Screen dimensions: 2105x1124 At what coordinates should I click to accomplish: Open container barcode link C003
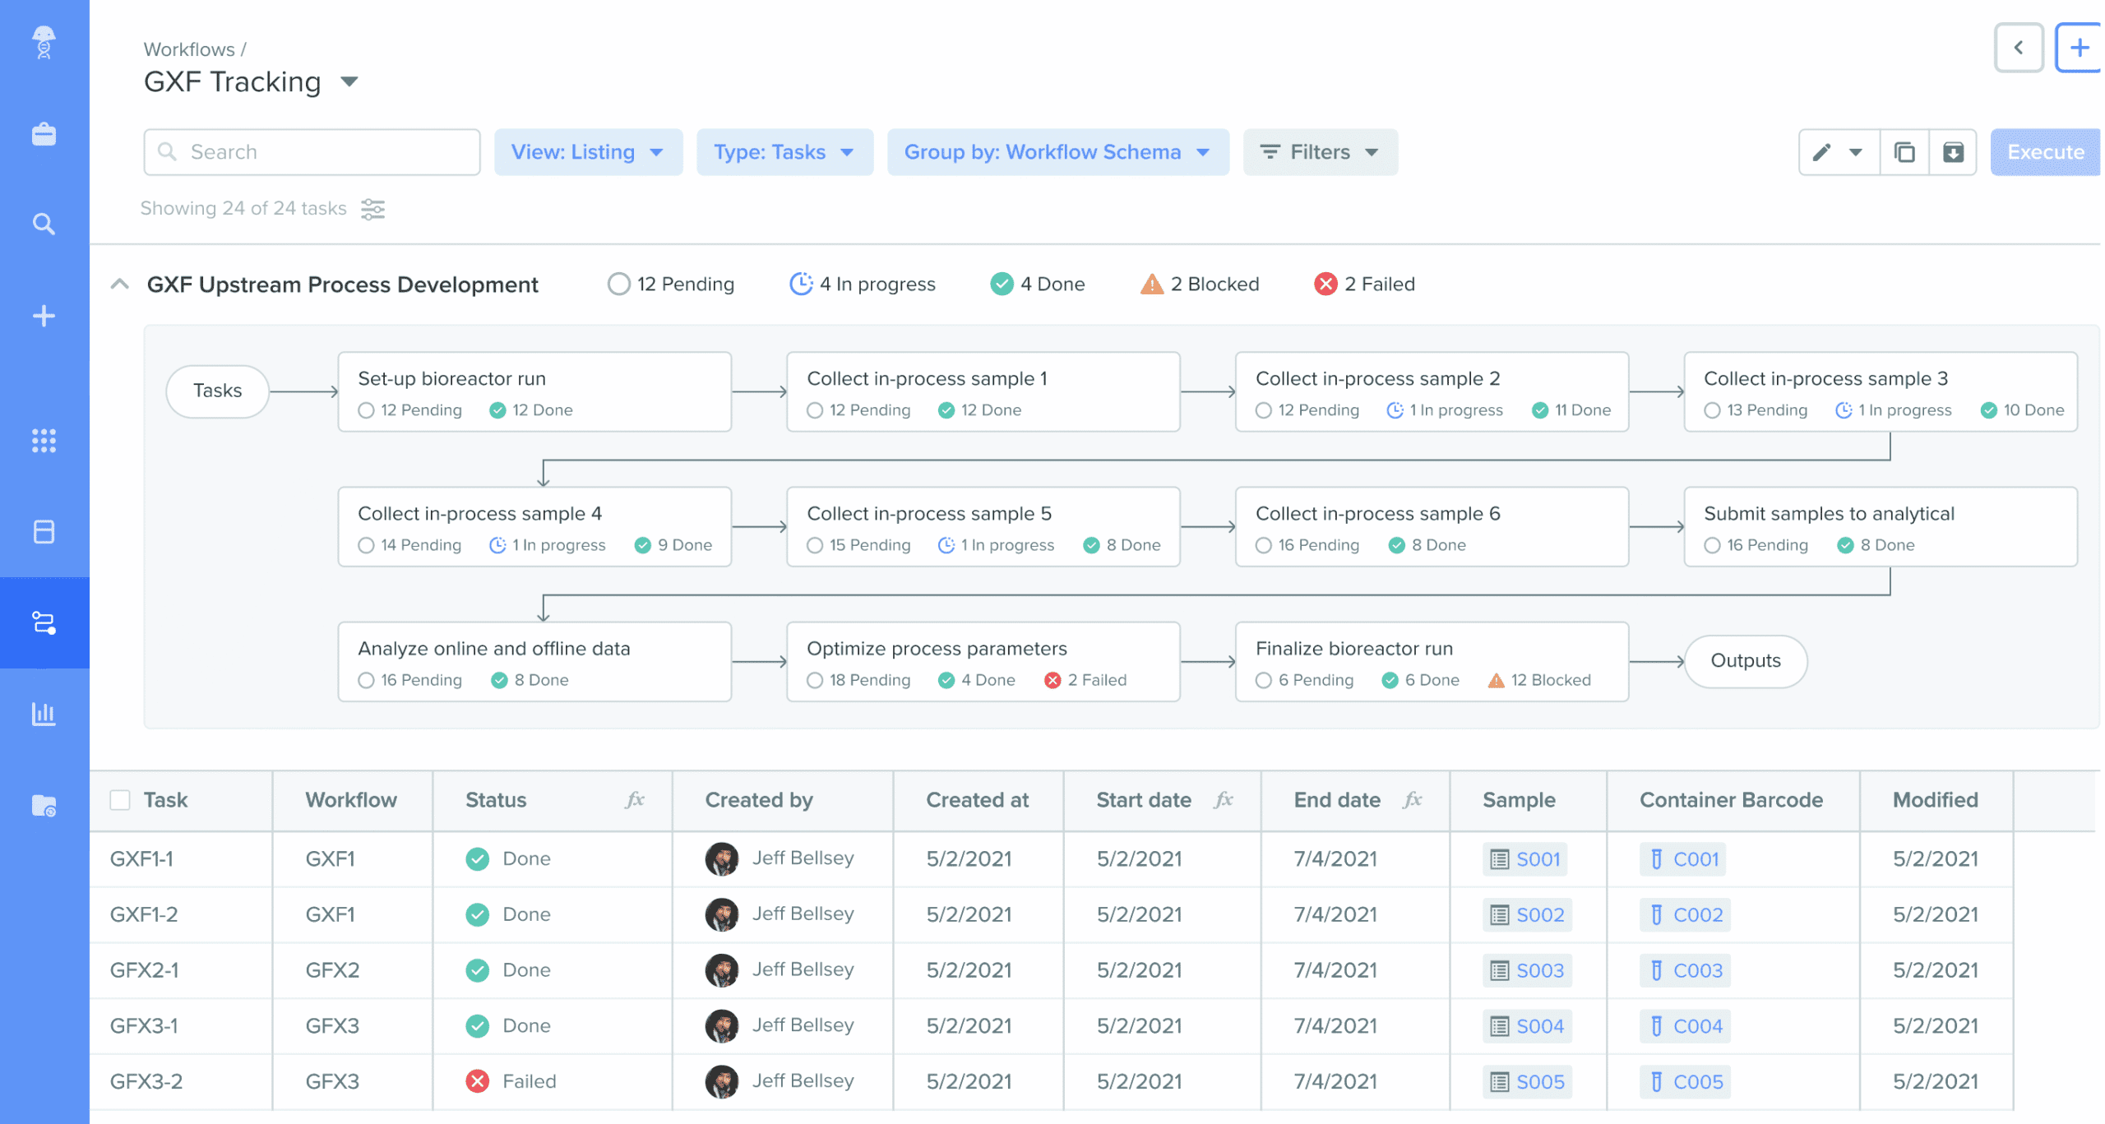point(1686,970)
